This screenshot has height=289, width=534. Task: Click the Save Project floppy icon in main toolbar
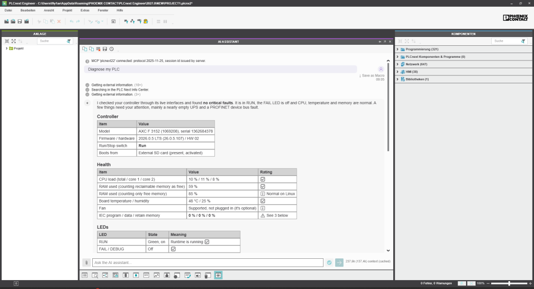pyautogui.click(x=20, y=21)
